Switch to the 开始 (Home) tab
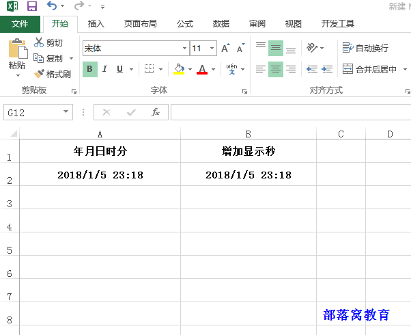Image resolution: width=411 pixels, height=335 pixels. [x=60, y=24]
